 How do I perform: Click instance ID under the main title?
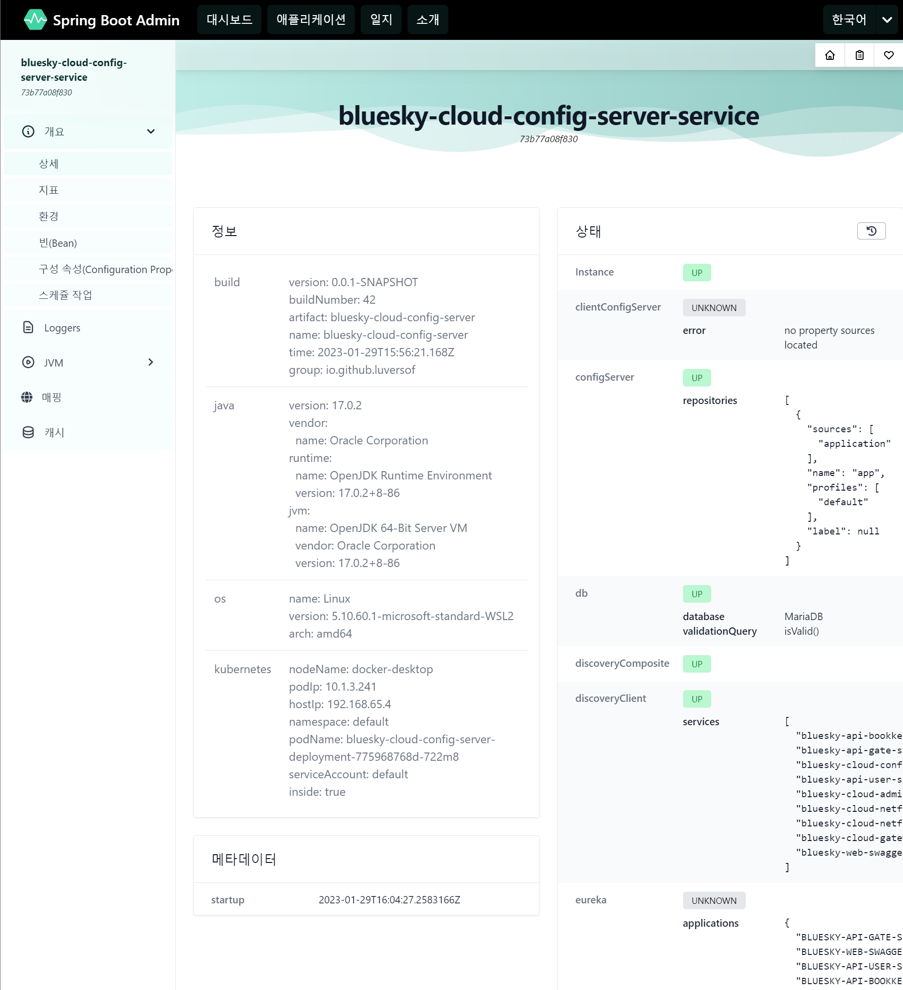549,139
